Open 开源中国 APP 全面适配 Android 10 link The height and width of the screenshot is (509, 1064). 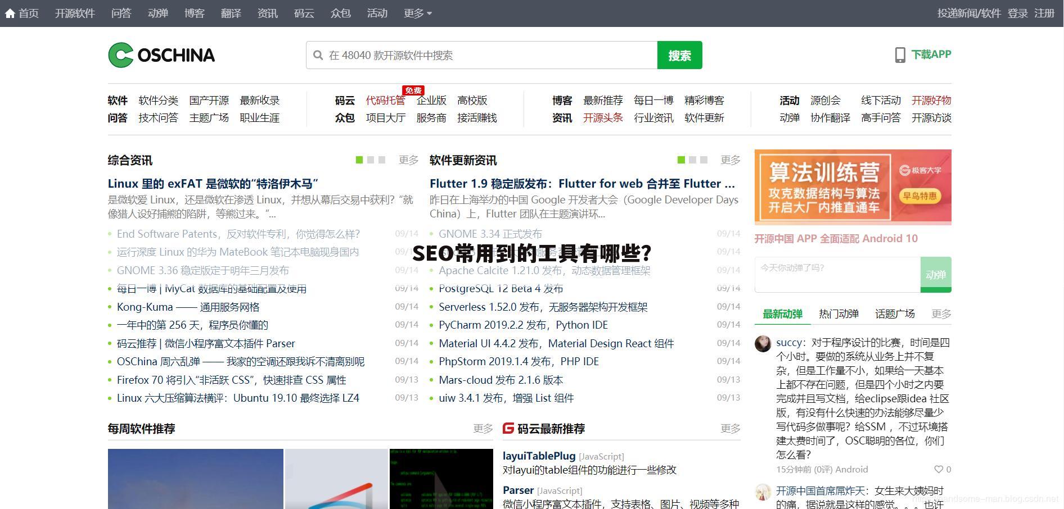[x=836, y=239]
